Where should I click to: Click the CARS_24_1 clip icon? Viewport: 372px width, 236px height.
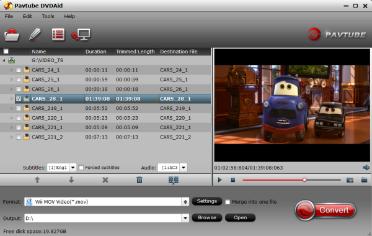pos(26,70)
